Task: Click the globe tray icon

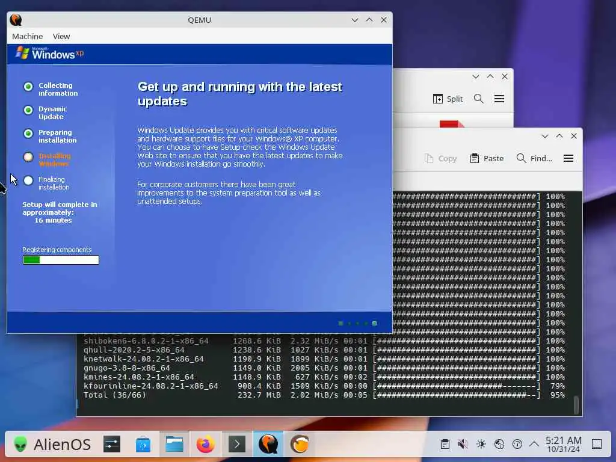Action: (499, 445)
